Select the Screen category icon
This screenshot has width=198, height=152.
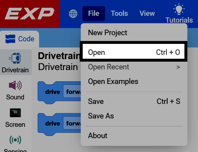[15, 113]
